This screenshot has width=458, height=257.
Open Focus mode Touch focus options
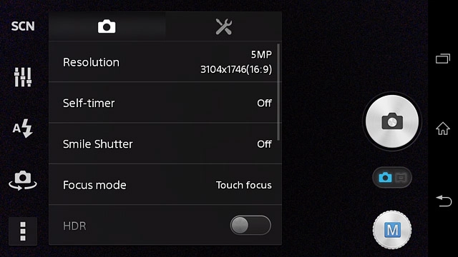point(165,184)
